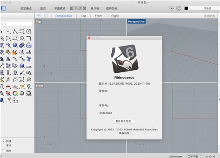The width and height of the screenshot is (220, 158).
Task: Click the orange Explode tool
Action: pyautogui.click(x=15, y=52)
